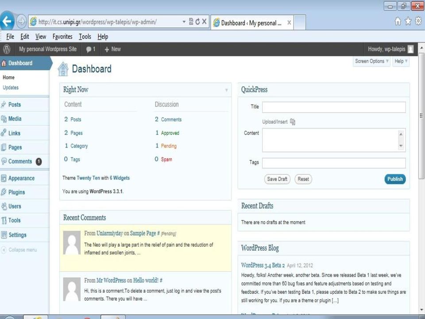Screen dimensions: 425x319
Task: Select the Dashboard browser tab
Action: [x=251, y=23]
